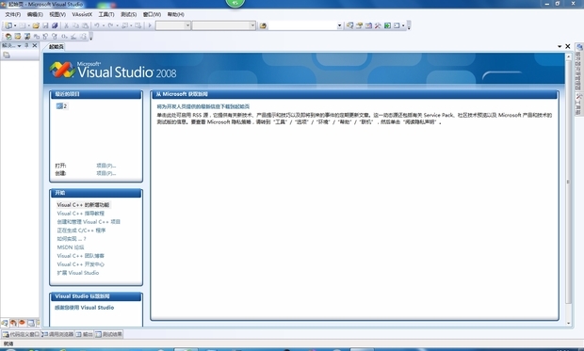Click the Open File folder icon
This screenshot has width=584, height=351.
(x=36, y=25)
